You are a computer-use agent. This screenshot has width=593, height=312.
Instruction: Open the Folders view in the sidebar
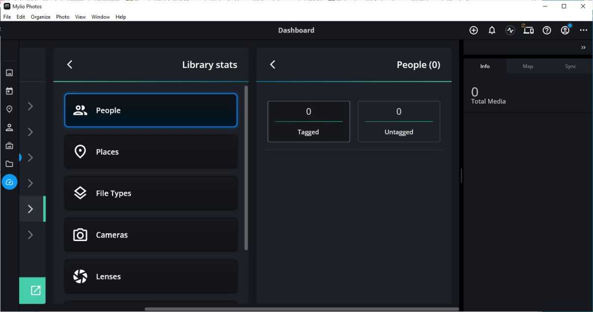click(x=9, y=164)
